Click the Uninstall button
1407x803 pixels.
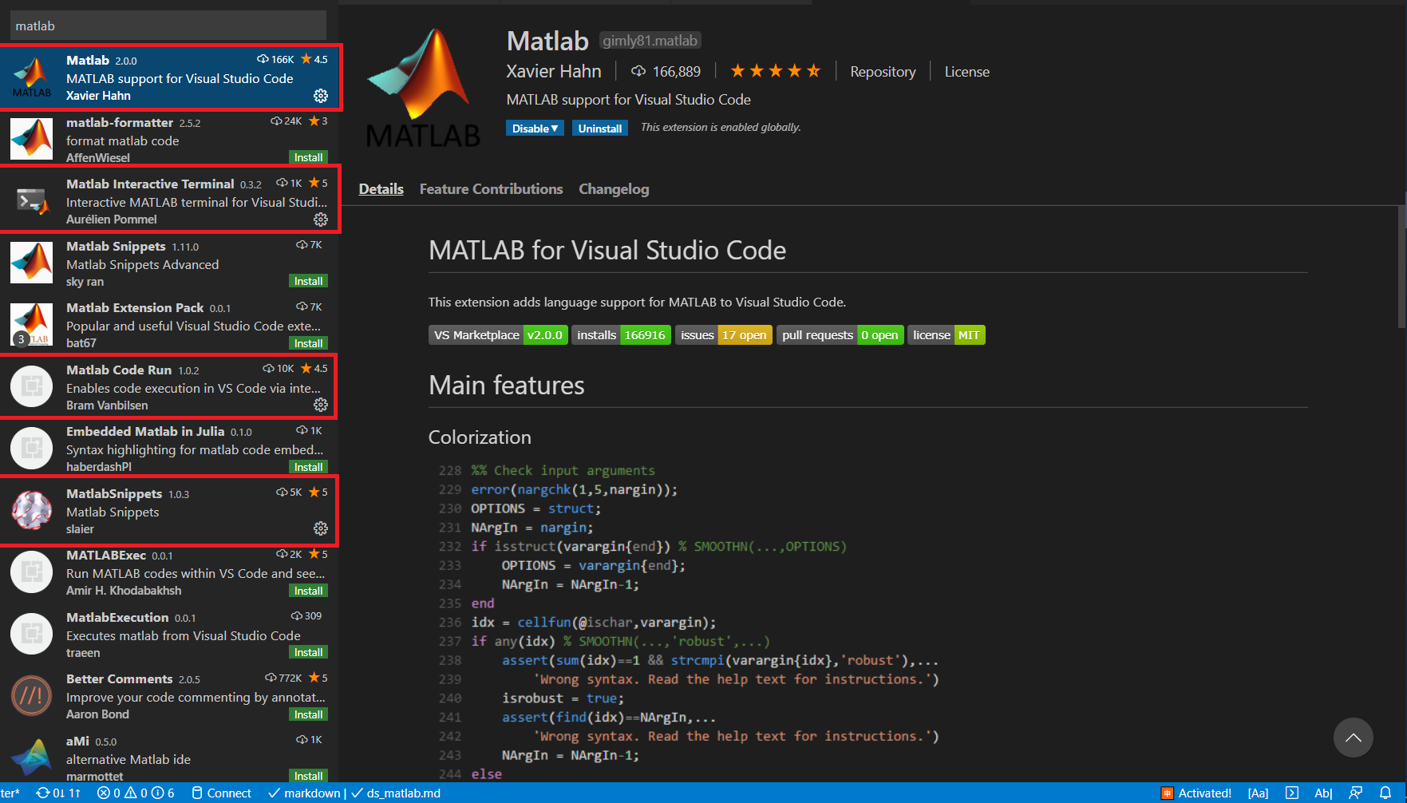click(x=600, y=129)
